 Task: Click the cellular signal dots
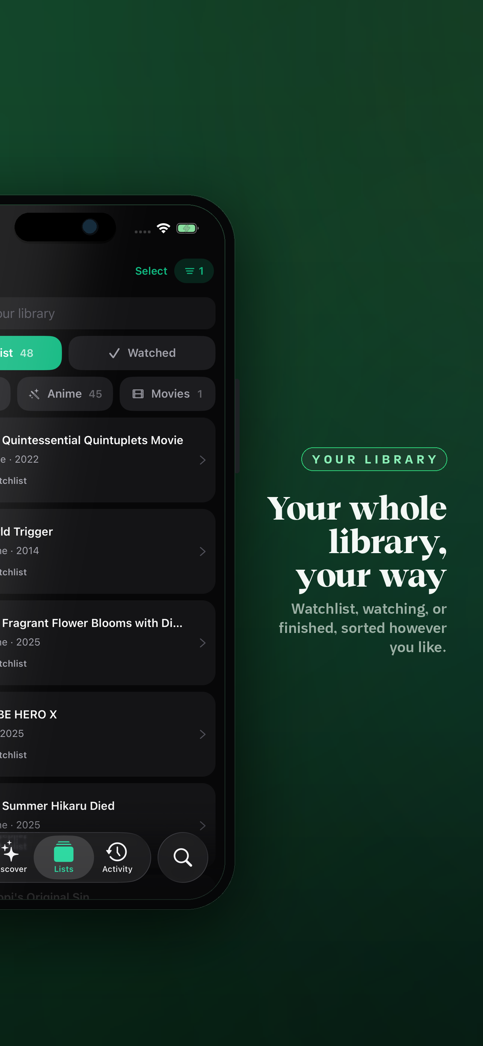click(142, 232)
